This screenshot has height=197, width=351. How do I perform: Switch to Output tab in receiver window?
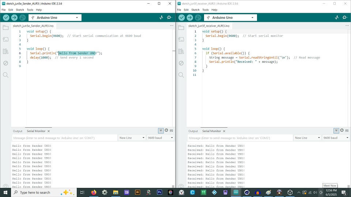tap(193, 131)
